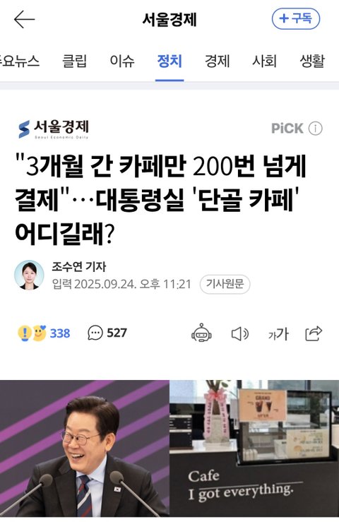Tap the +구독 subscribe button
339x522 pixels.
click(296, 18)
